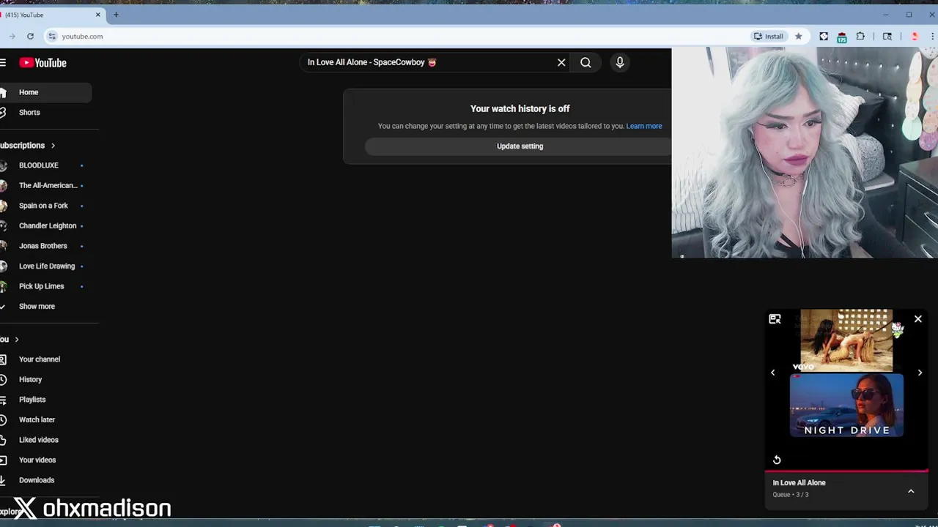Open the Chrome profile avatar
Image resolution: width=938 pixels, height=527 pixels.
tap(915, 36)
